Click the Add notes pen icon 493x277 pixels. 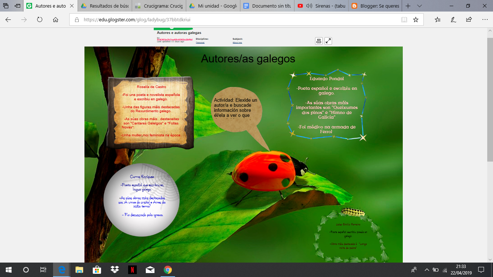pyautogui.click(x=453, y=20)
